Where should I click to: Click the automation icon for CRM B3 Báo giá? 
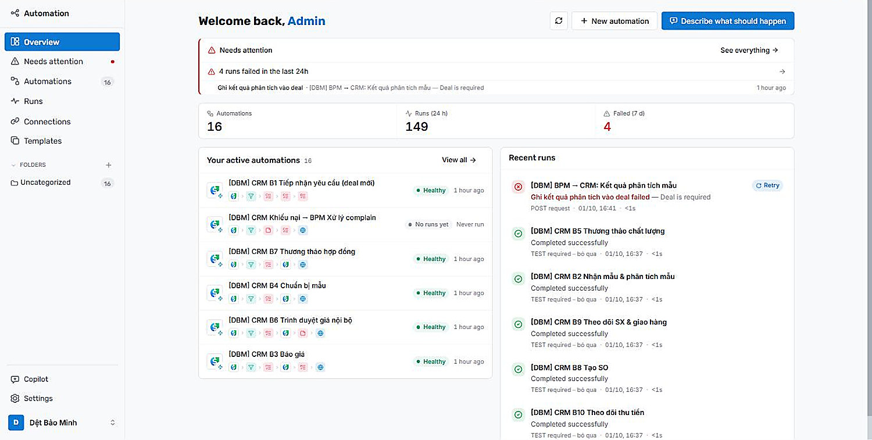[215, 362]
